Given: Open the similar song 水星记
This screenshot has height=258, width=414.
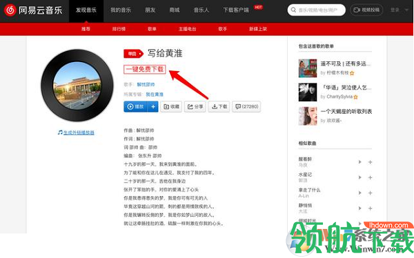Looking at the screenshot, I should click(x=305, y=175).
